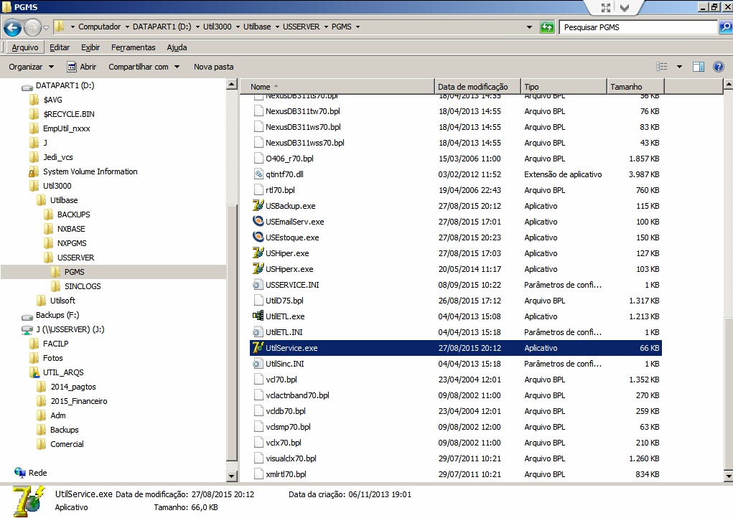Click the Abrir toolbar button
733x518 pixels.
pos(82,67)
